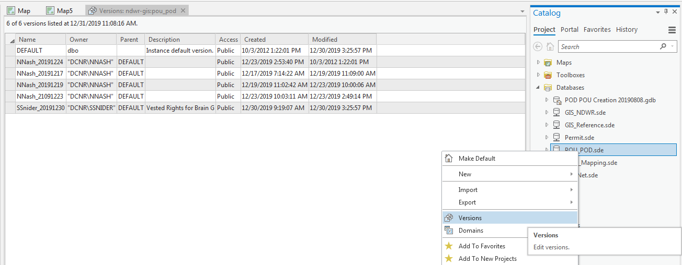Sort by the Name column header
Image resolution: width=682 pixels, height=265 pixels.
tap(41, 40)
